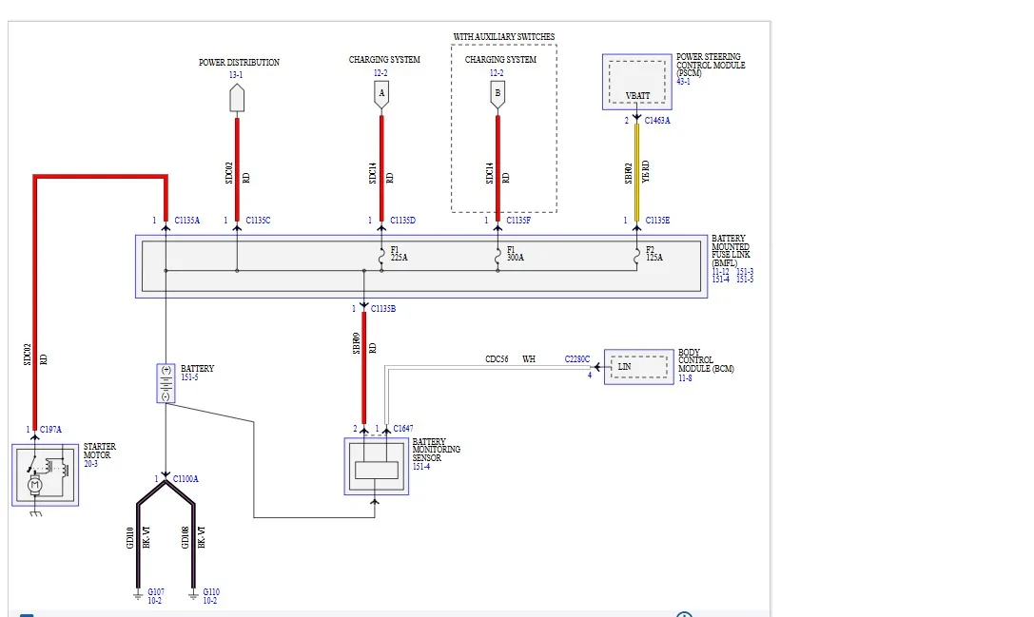This screenshot has height=617, width=1034.
Task: Open the 151-4 Battery Monitoring Sensor link
Action: (421, 467)
